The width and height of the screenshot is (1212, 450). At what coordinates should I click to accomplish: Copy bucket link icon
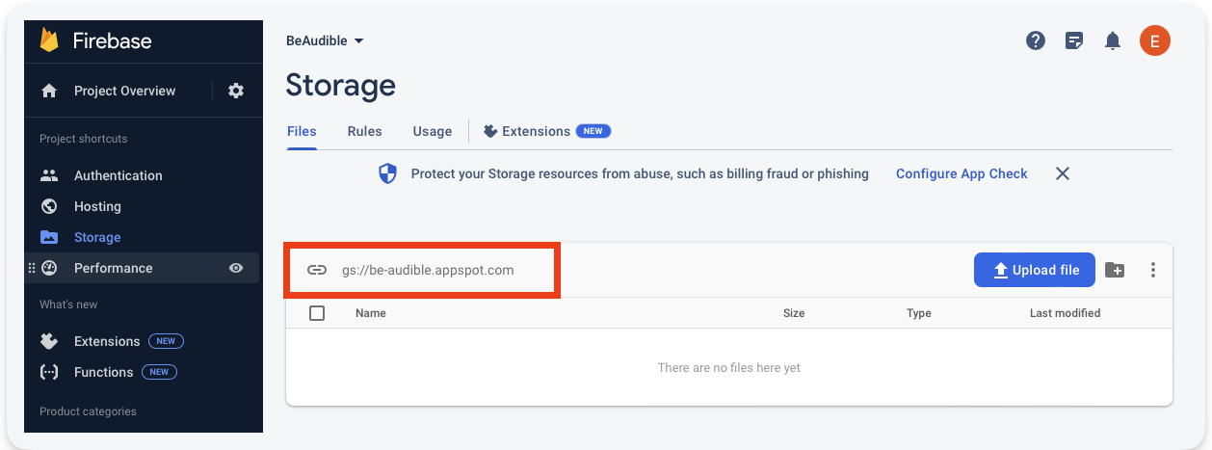click(x=317, y=270)
